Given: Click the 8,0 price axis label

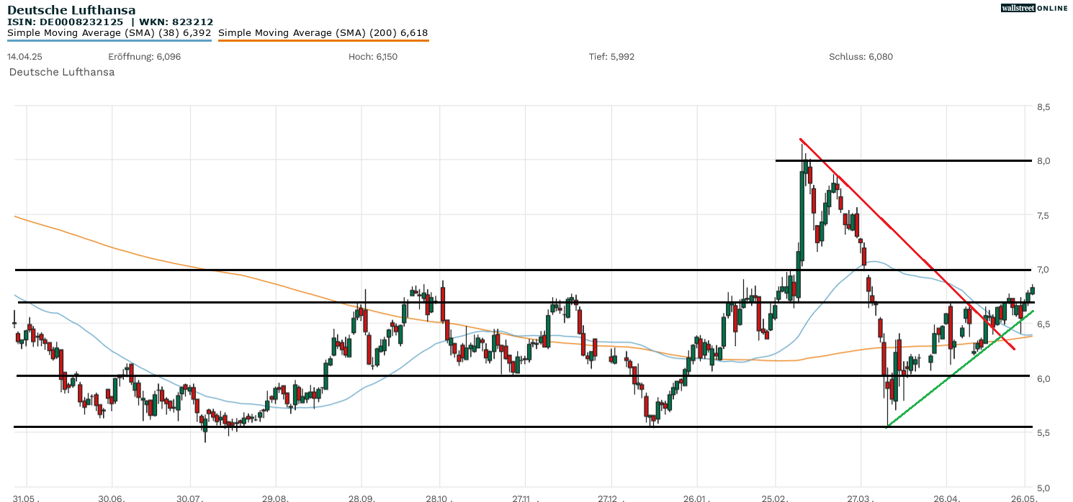Looking at the screenshot, I should pos(1043,161).
